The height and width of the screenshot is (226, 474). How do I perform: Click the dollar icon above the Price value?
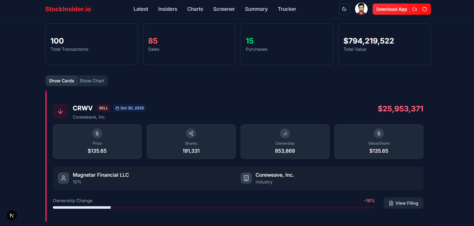click(97, 133)
